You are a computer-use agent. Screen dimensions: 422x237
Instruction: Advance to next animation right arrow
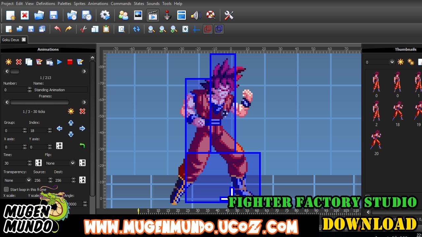click(84, 71)
